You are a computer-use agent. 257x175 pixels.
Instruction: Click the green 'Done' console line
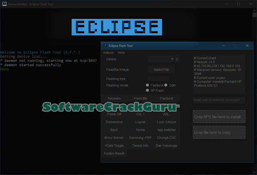(x=4, y=69)
